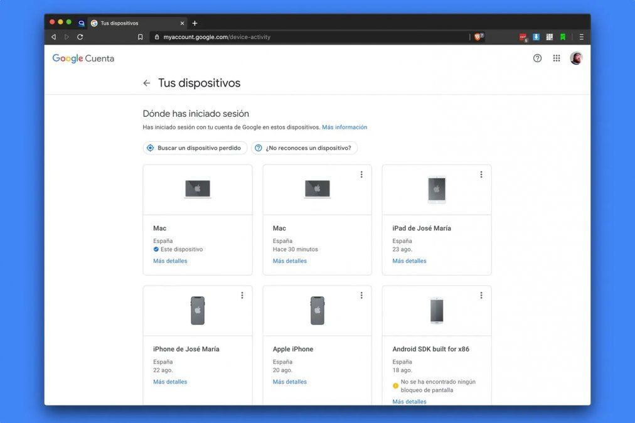This screenshot has height=423, width=635.
Task: Click the back arrow beside Tus dispositivos
Action: [x=146, y=83]
